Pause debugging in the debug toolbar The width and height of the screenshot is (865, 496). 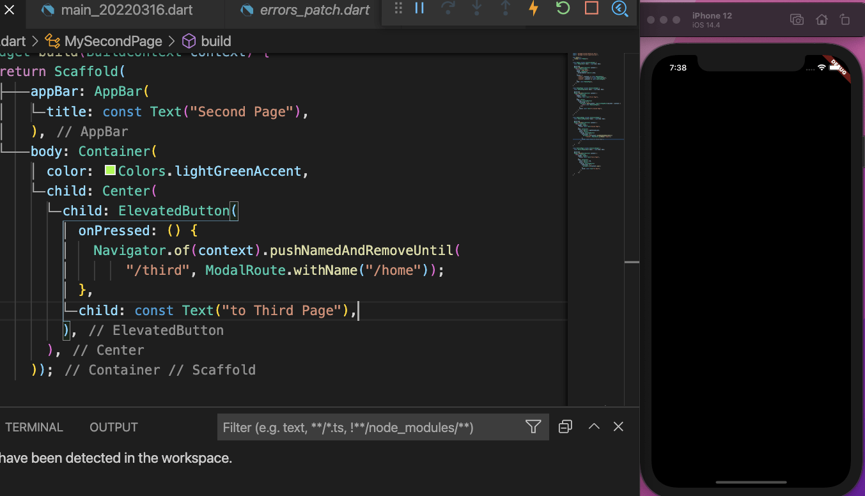(x=419, y=8)
